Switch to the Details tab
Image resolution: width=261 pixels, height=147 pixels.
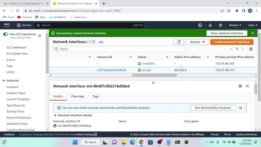click(58, 96)
